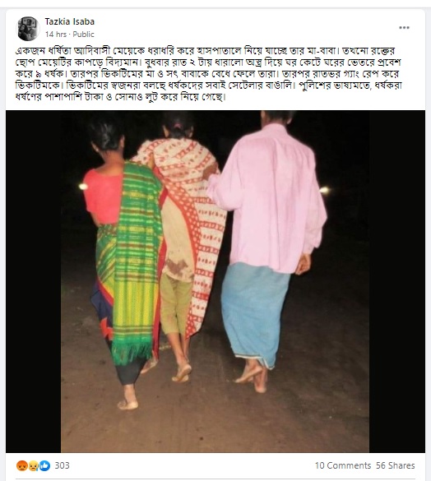Screen dimensions: 431x481
Task: Click the blue lungi in the photo
Action: (255, 313)
